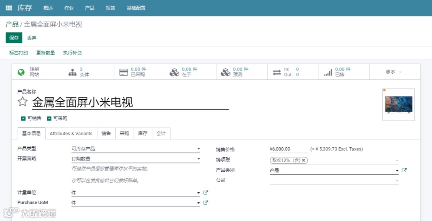The height and width of the screenshot is (221, 432).
Task: Remove the 税收13%(含) tax tag
Action: [303, 160]
